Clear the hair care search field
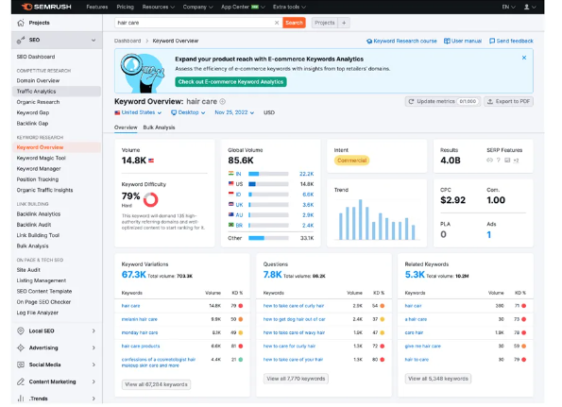This screenshot has height=407, width=562. [277, 23]
